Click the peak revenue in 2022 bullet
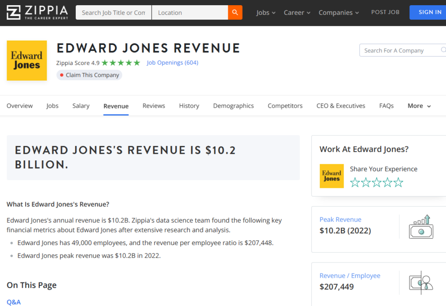This screenshot has width=446, height=306. click(89, 255)
